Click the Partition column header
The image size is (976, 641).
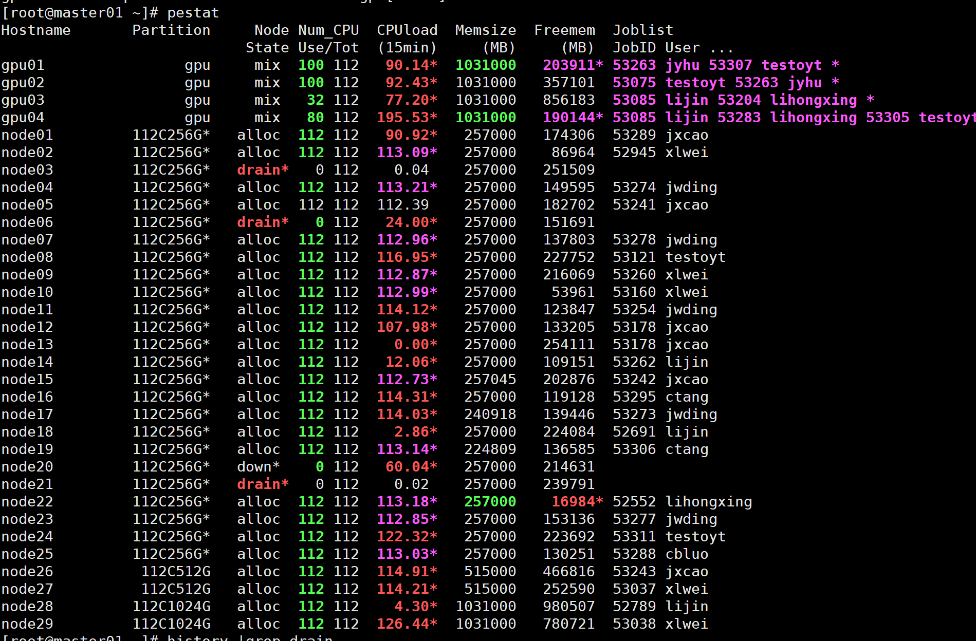point(171,30)
